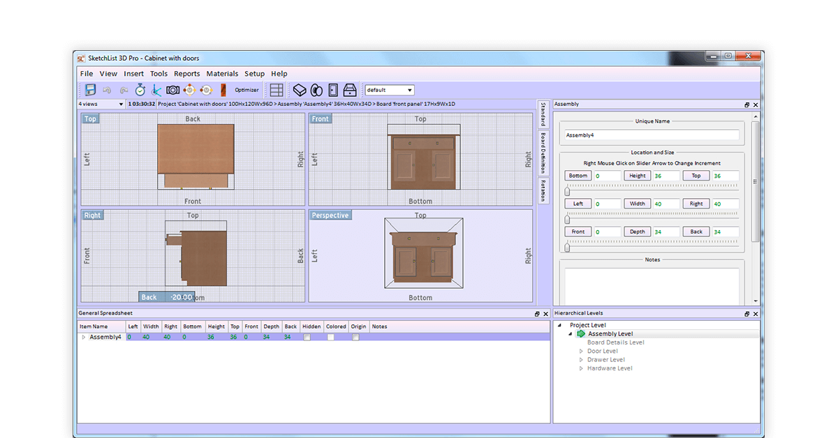Click the door icon in toolbar

tap(333, 90)
